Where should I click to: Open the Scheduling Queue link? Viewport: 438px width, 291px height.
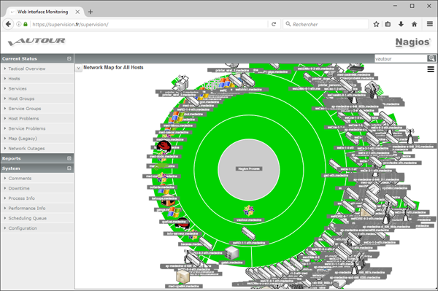[28, 218]
